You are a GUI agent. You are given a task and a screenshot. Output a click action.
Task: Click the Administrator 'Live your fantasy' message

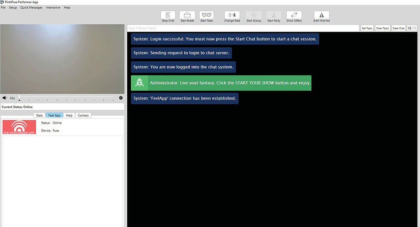pyautogui.click(x=221, y=83)
